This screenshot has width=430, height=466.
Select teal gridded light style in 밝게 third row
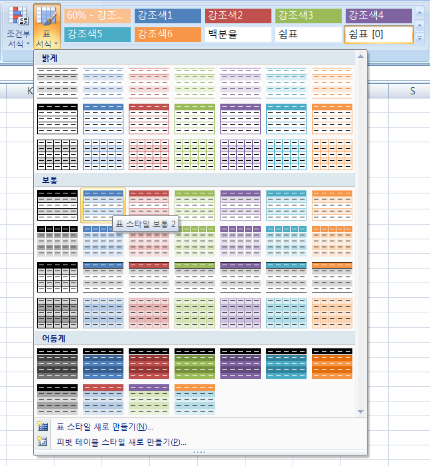(287, 155)
